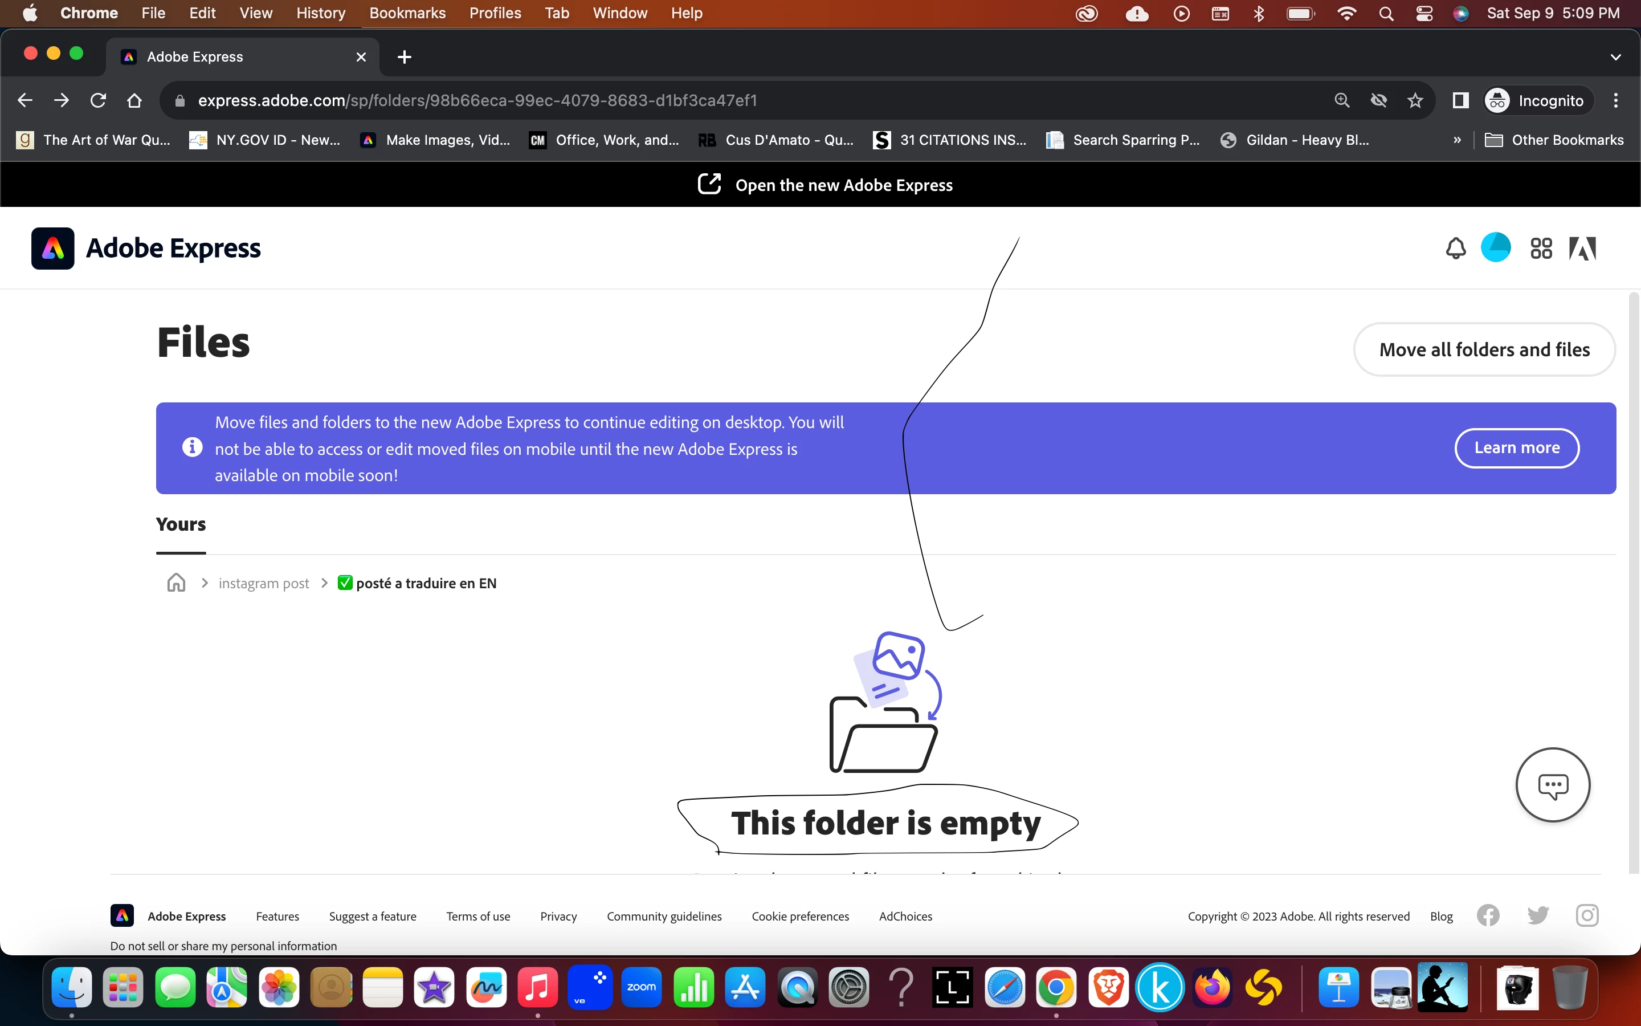This screenshot has width=1641, height=1026.
Task: Open the Chrome three-dot menu
Action: pyautogui.click(x=1616, y=100)
